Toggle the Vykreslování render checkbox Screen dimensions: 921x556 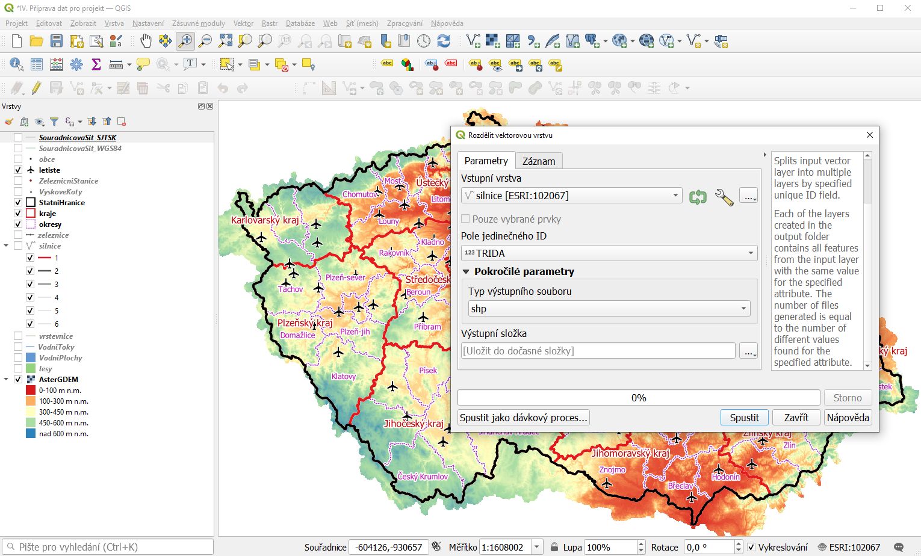click(x=751, y=547)
